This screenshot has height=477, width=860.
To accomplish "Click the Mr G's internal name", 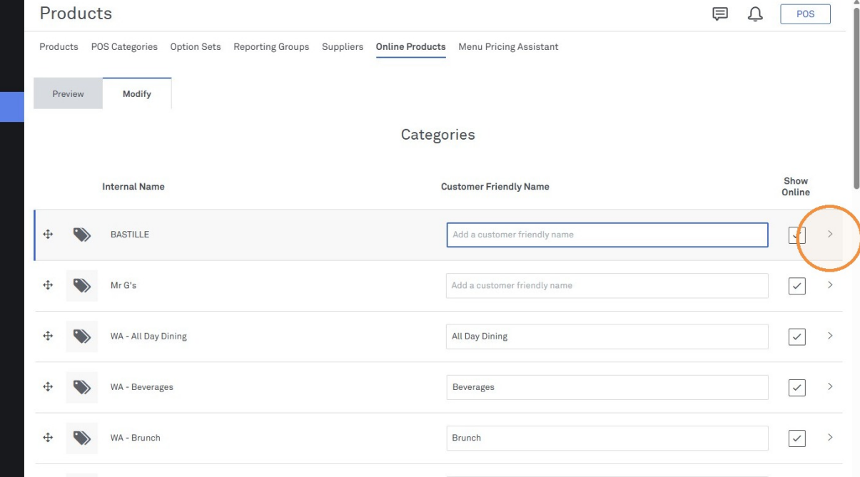I will click(x=123, y=285).
